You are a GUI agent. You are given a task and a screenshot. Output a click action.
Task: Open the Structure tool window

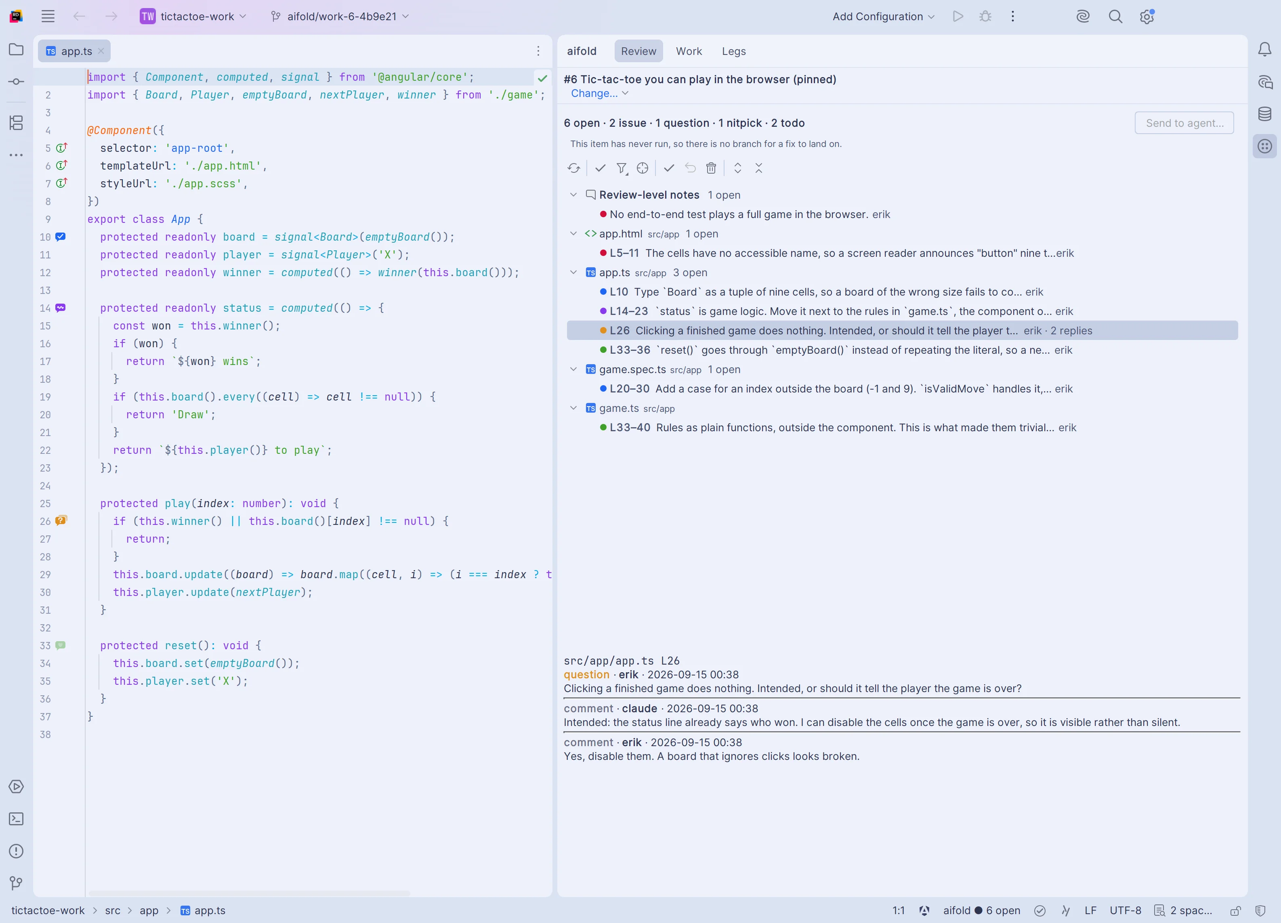pos(17,122)
